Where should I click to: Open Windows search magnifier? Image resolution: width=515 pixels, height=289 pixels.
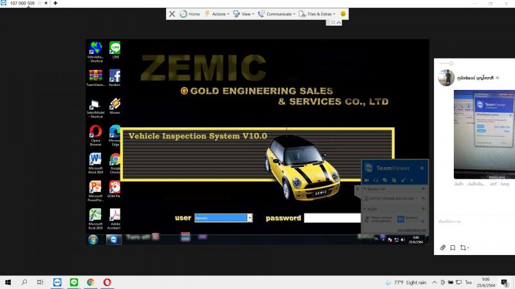[24, 282]
